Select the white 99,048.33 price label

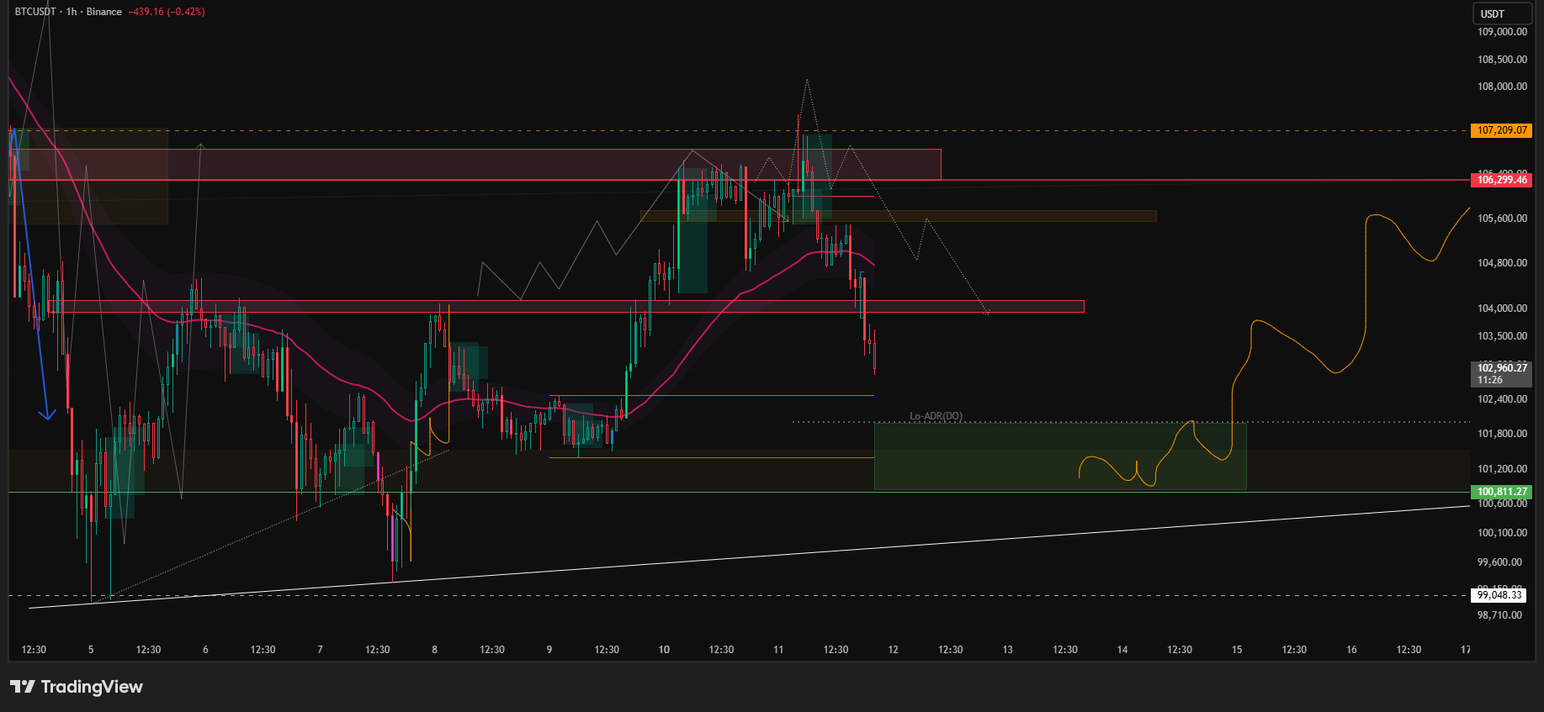(1499, 595)
